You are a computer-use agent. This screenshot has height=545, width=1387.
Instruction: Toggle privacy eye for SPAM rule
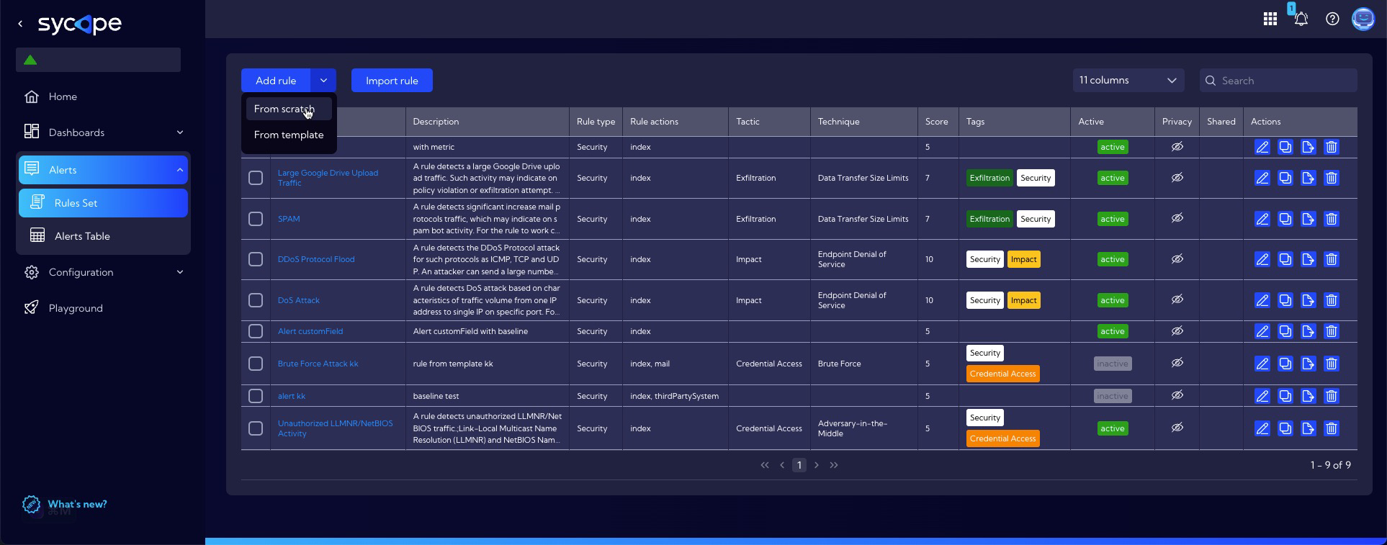1177,218
